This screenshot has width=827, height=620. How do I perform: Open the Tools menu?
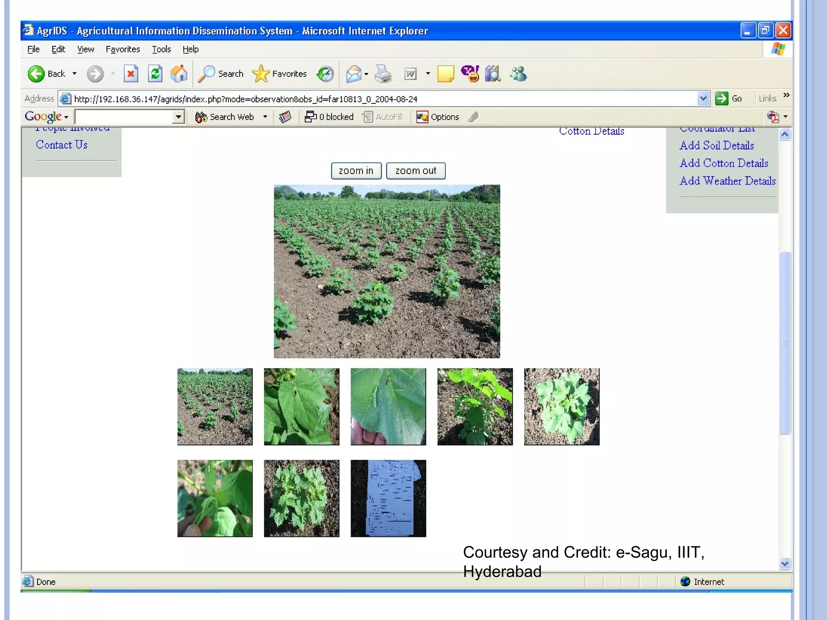(162, 49)
